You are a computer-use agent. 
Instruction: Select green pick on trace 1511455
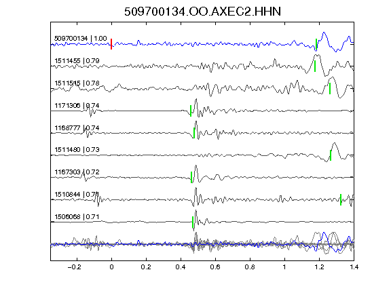[x=315, y=66]
